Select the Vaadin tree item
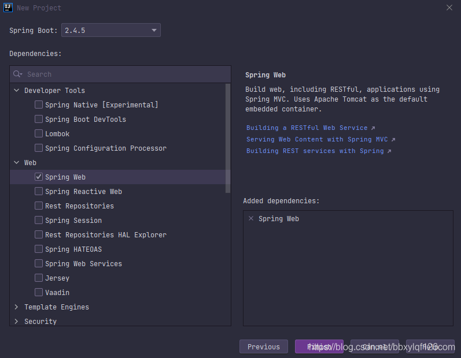 (x=57, y=293)
